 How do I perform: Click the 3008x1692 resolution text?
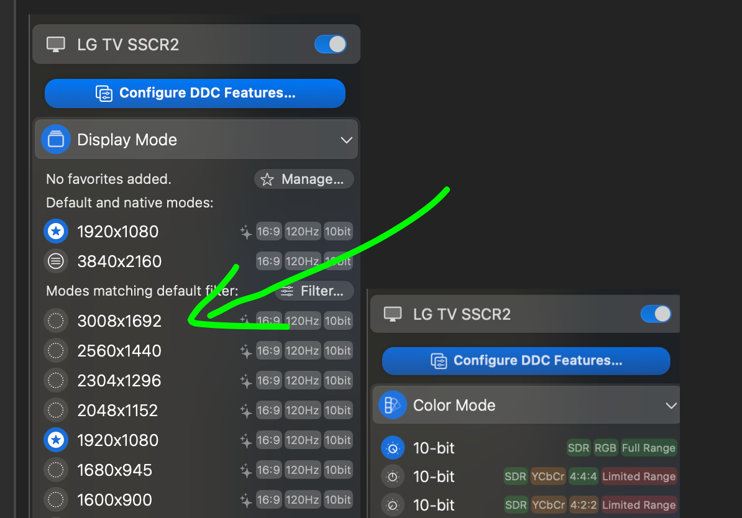coord(119,321)
